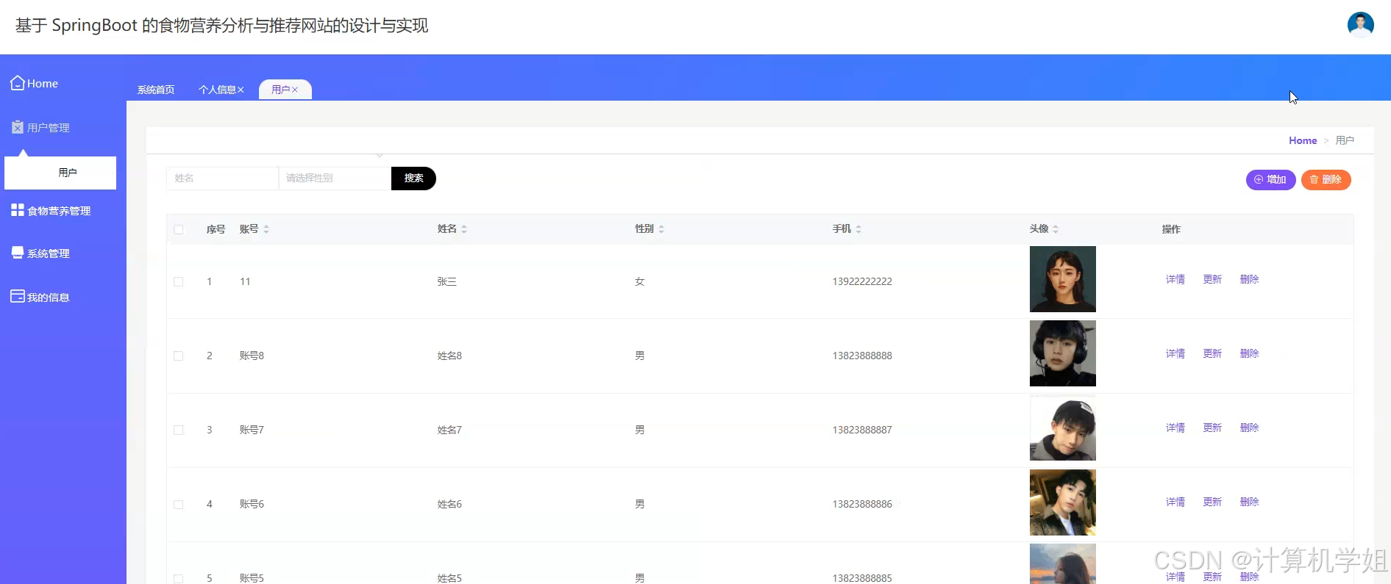This screenshot has height=584, width=1391.
Task: Click the purple 增加 button
Action: [x=1270, y=179]
